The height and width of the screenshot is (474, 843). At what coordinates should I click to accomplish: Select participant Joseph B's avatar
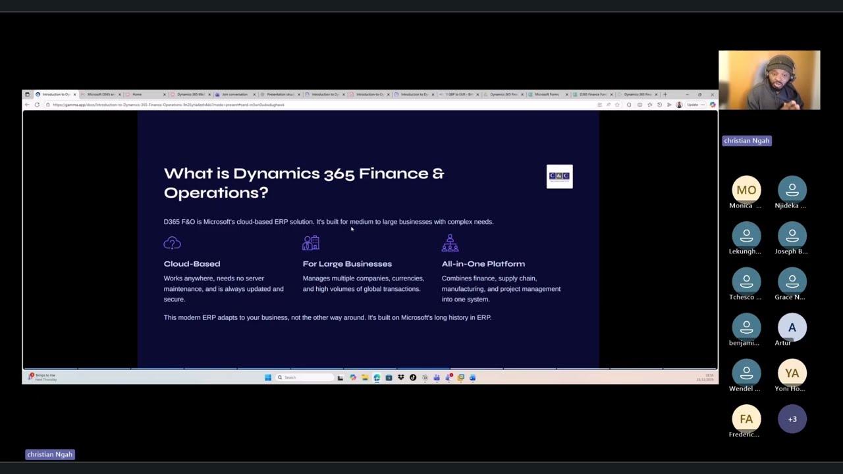(x=792, y=236)
